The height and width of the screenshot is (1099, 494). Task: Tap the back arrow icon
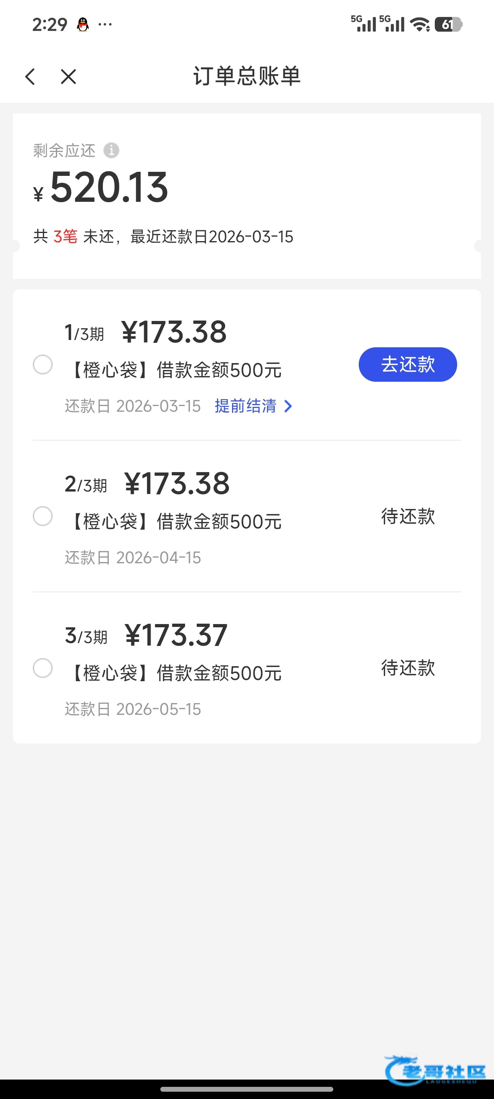click(30, 77)
